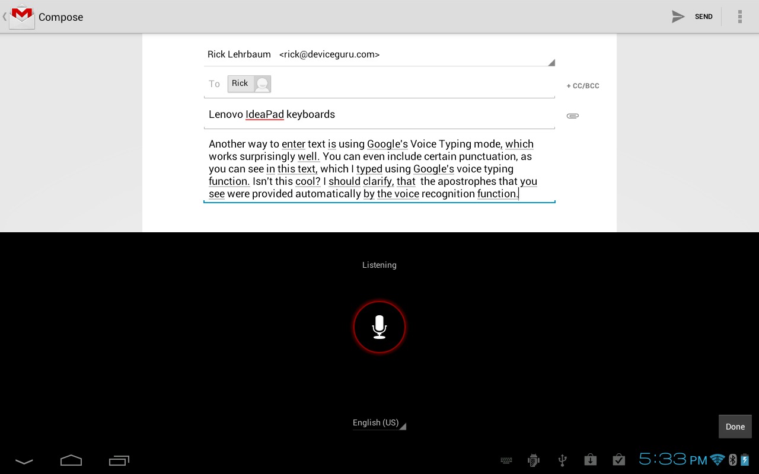Open the USB connection notification icon
This screenshot has width=759, height=474.
pos(562,460)
